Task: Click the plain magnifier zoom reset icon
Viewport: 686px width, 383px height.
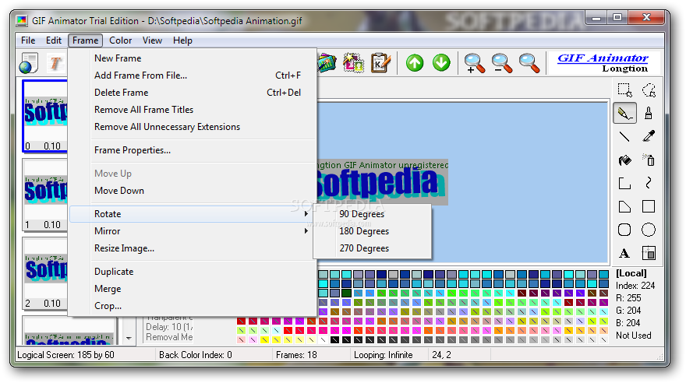Action: [529, 63]
